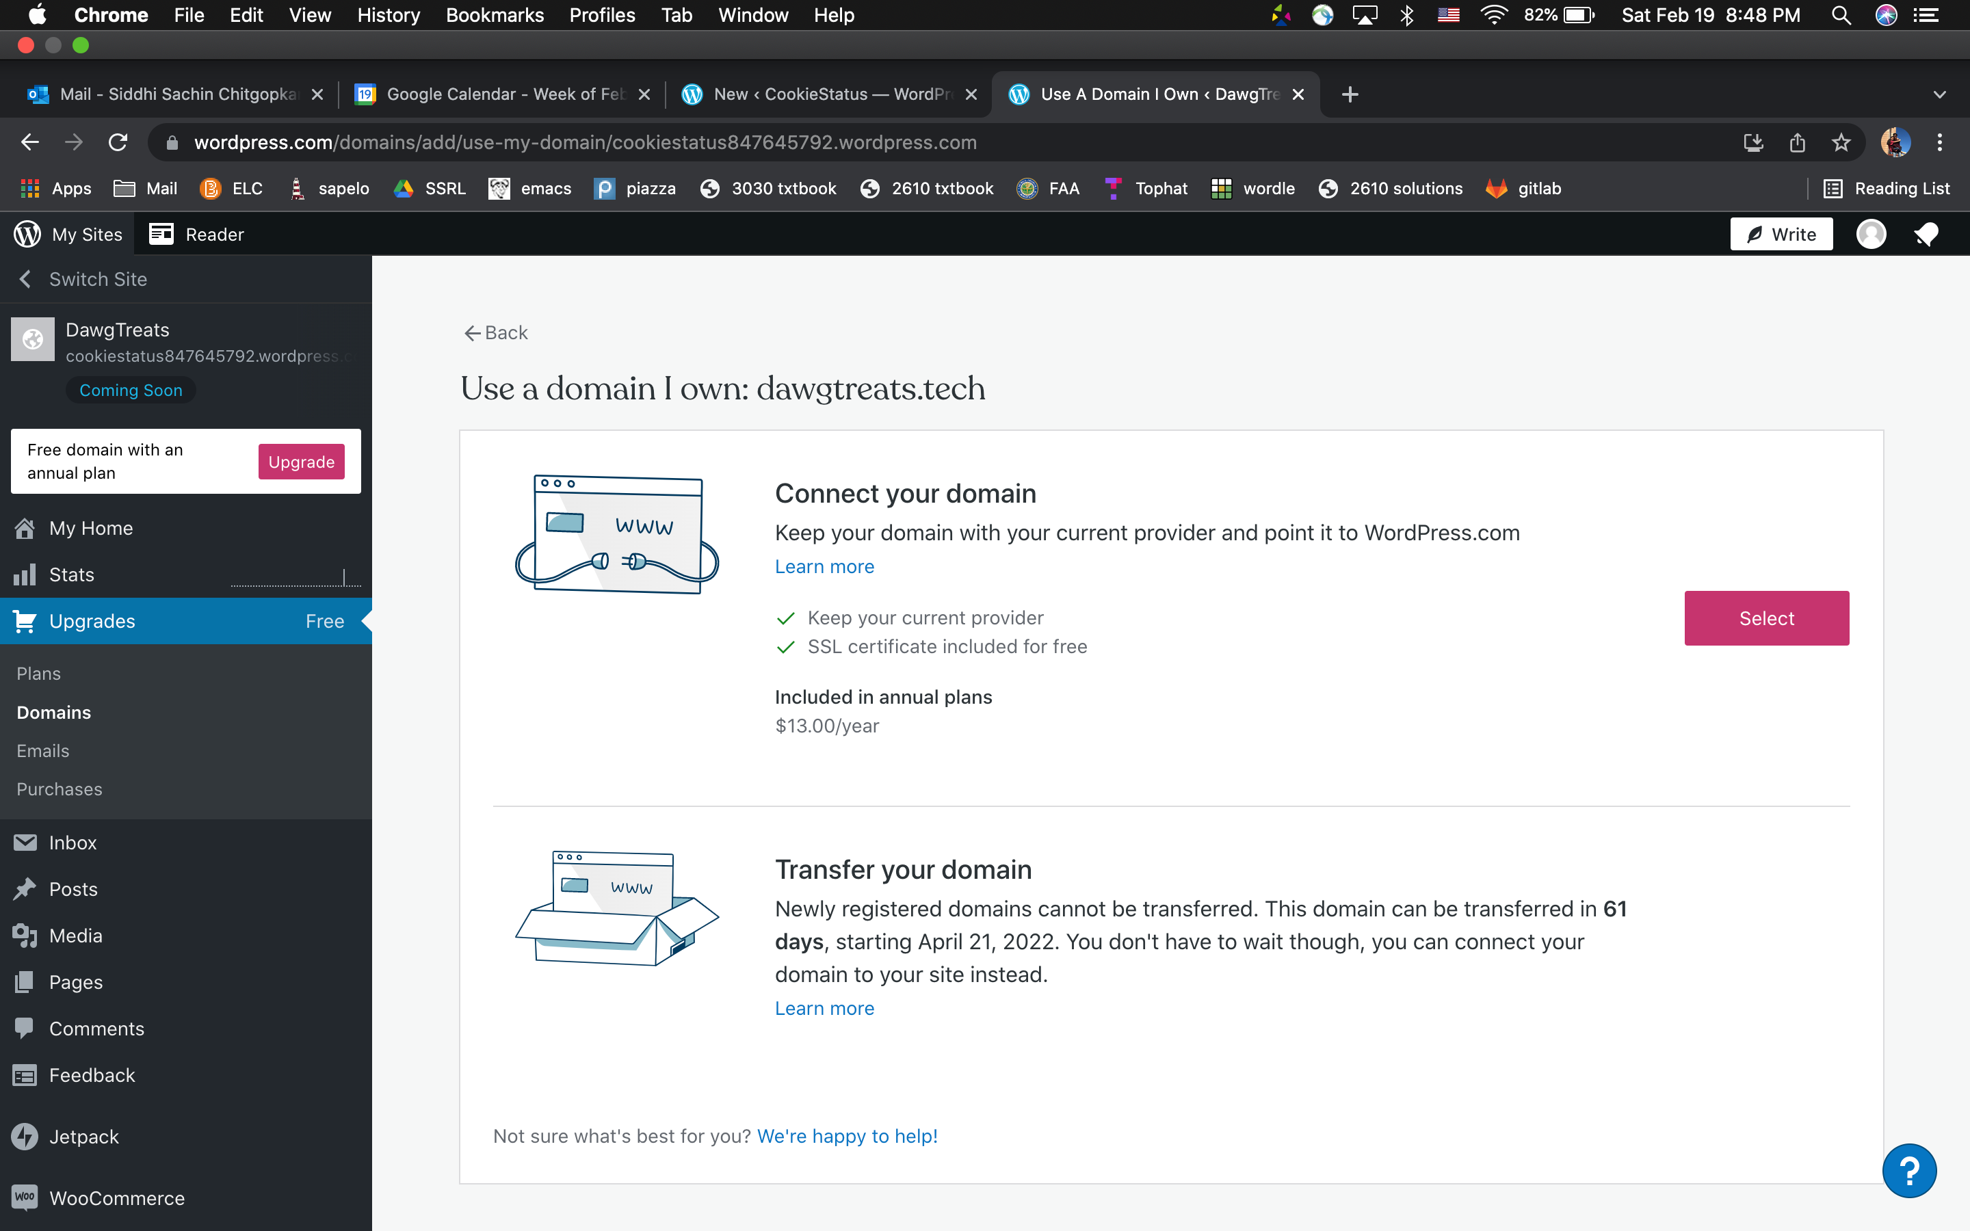
Task: Collapse to Switch Site chevron
Action: [25, 279]
